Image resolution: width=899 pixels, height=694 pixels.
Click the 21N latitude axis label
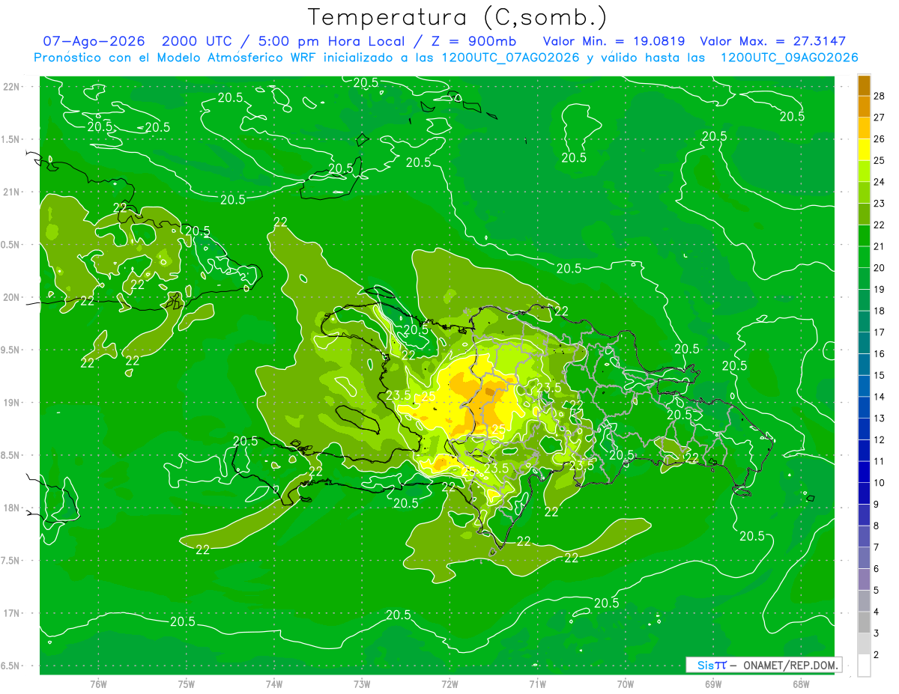[12, 192]
